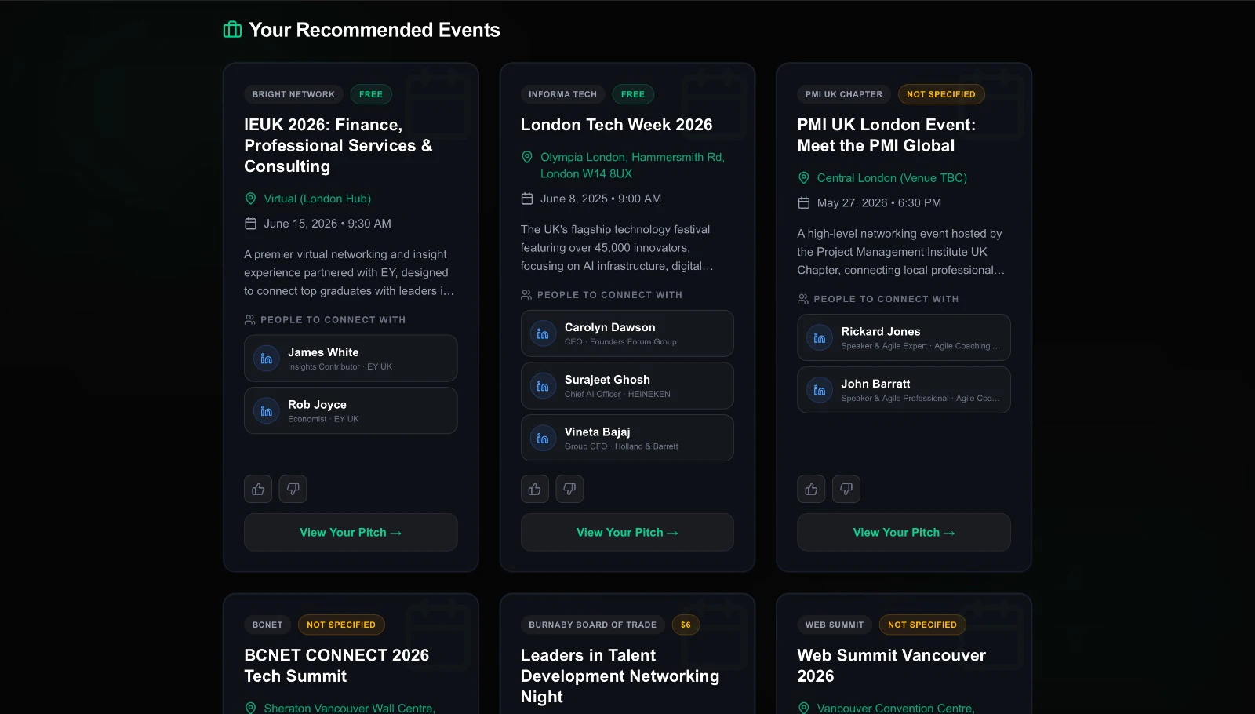Click location pin for Vancouver Convention Centre
The image size is (1255, 714).
click(x=804, y=708)
